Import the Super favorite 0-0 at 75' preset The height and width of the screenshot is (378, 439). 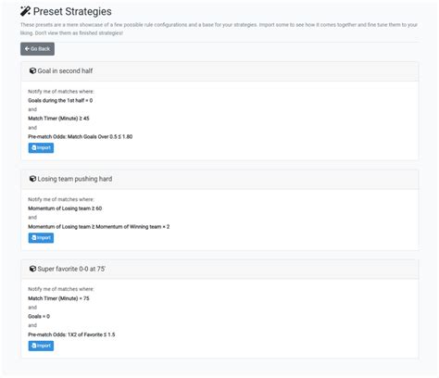coord(41,346)
